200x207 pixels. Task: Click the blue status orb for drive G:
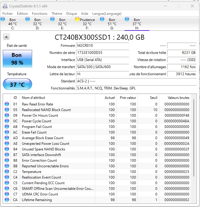(x=102, y=19)
